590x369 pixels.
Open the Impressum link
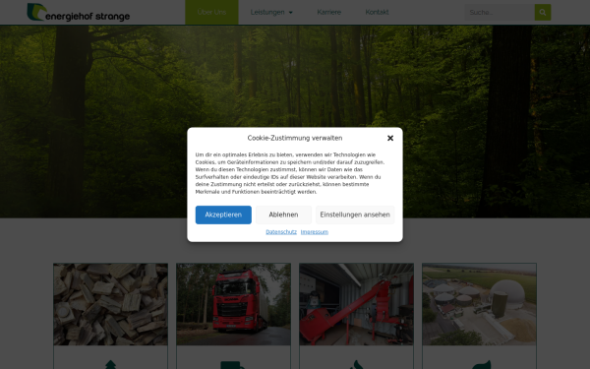(315, 232)
